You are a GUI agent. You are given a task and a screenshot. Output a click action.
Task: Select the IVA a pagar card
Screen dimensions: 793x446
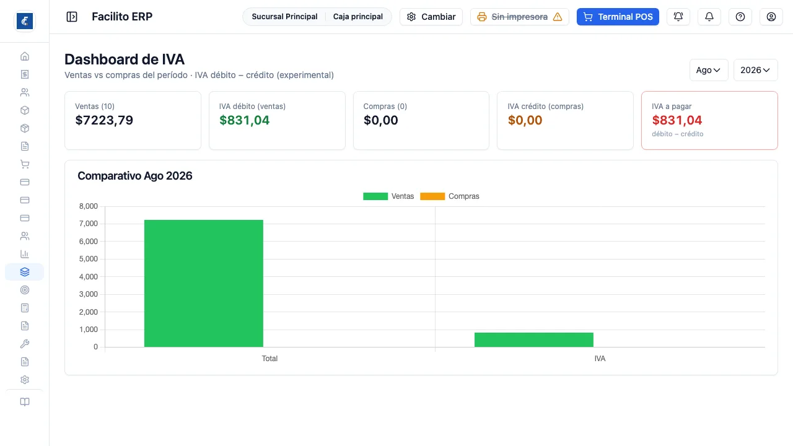(709, 121)
